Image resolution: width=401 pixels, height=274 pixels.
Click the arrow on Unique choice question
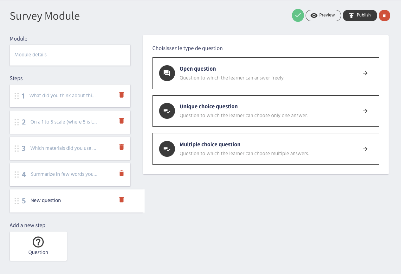[x=365, y=111]
